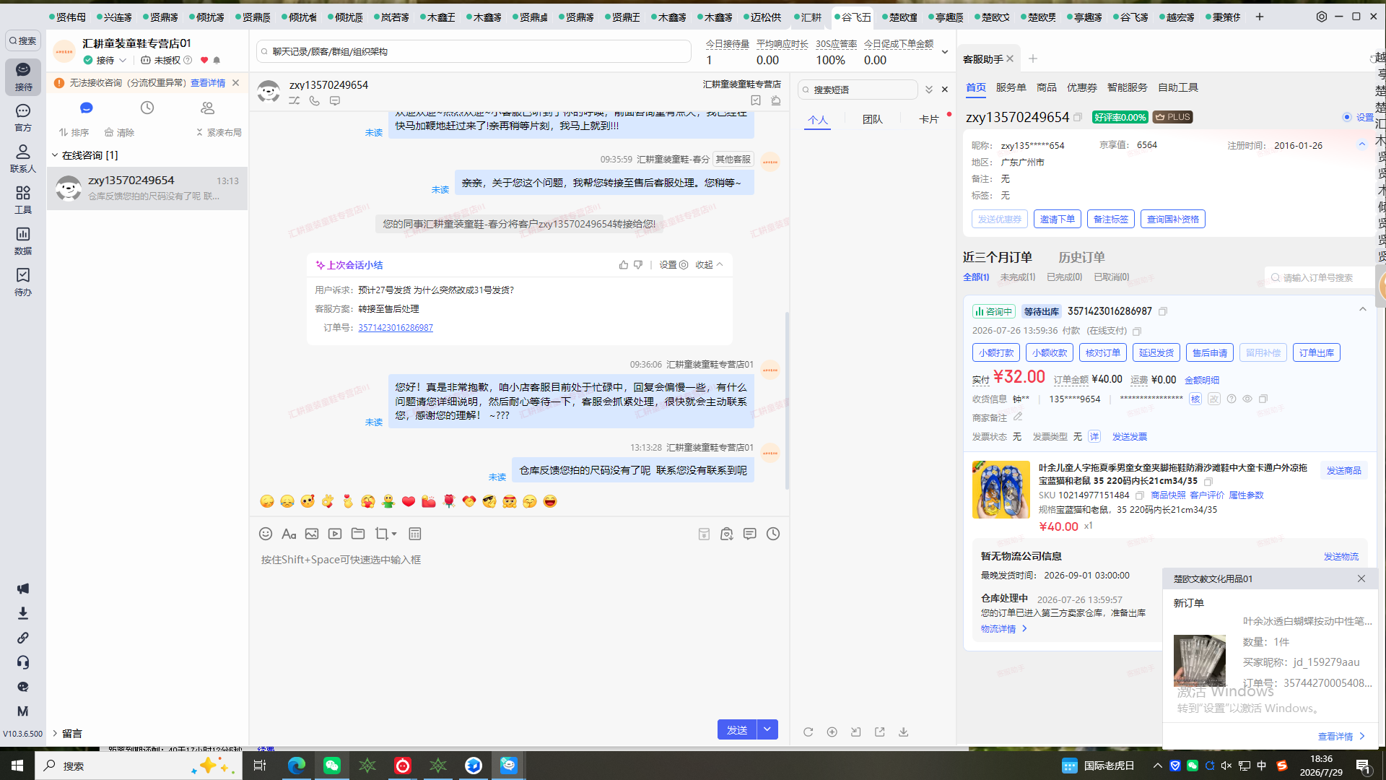This screenshot has width=1386, height=780.
Task: Click the send video icon in chat toolbar
Action: click(x=335, y=534)
